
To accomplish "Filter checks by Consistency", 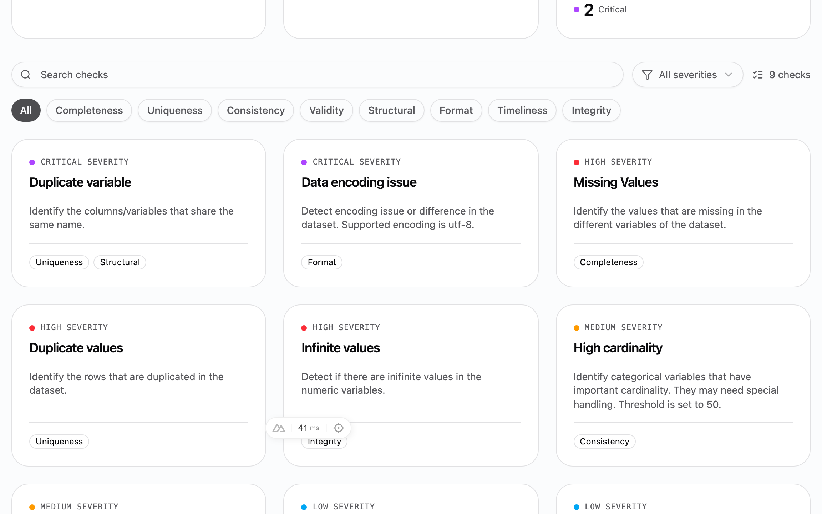I will 256,110.
